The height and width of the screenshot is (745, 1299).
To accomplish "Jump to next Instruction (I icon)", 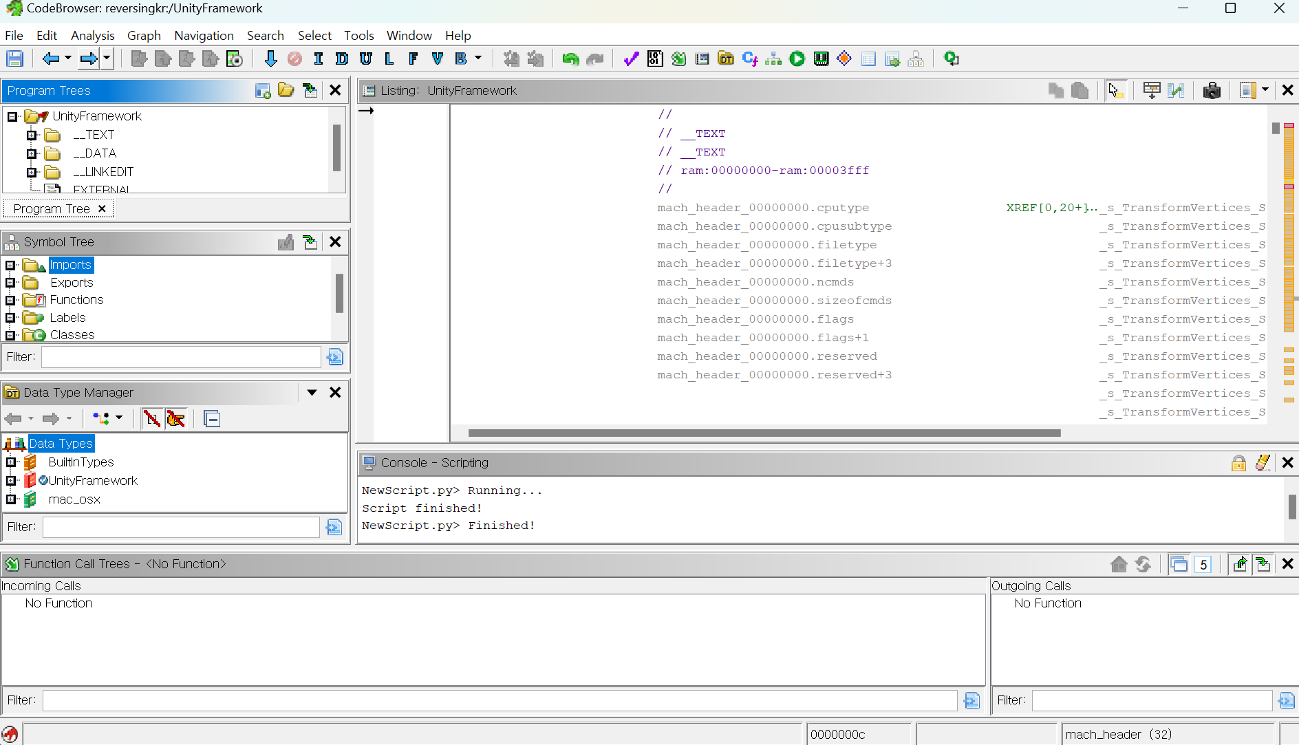I will [318, 59].
